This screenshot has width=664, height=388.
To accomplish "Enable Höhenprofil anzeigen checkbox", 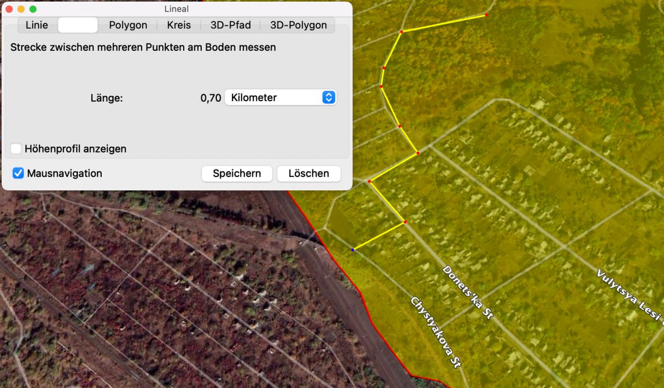I will 17,149.
